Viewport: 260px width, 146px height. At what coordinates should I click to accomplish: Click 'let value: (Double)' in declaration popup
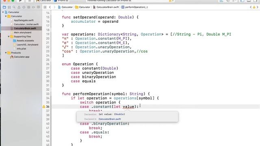pos(112,114)
